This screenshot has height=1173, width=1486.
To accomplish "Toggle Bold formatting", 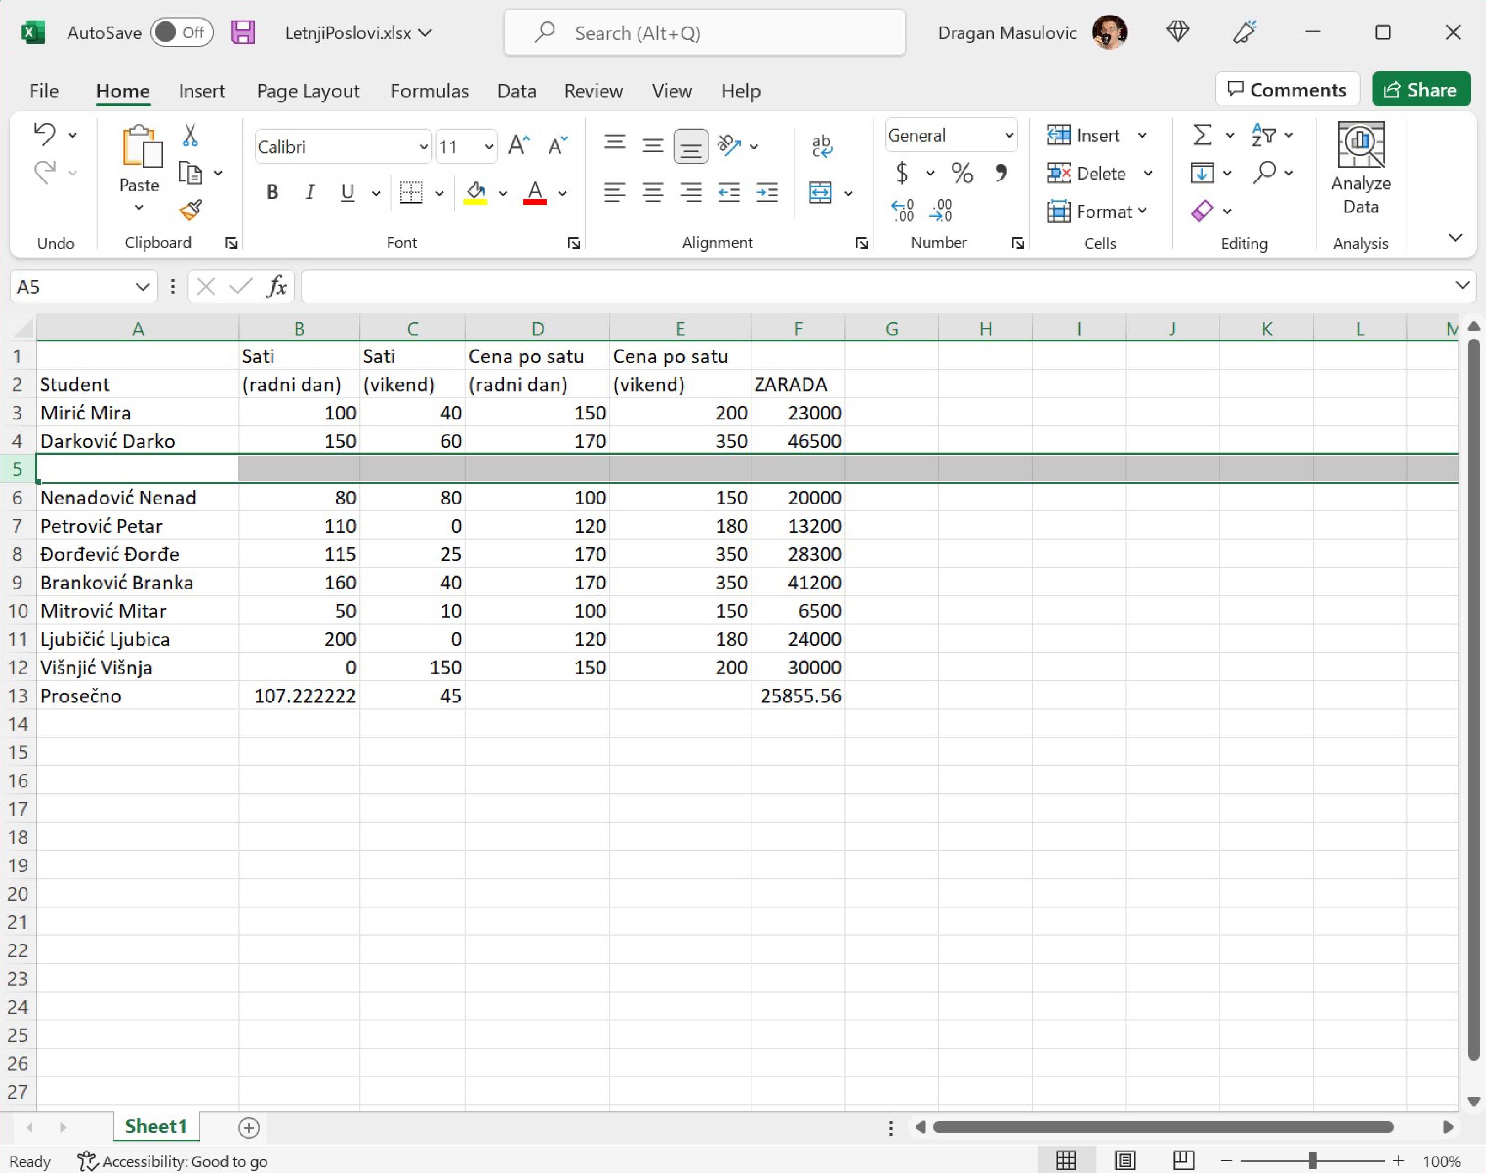I will pos(272,193).
